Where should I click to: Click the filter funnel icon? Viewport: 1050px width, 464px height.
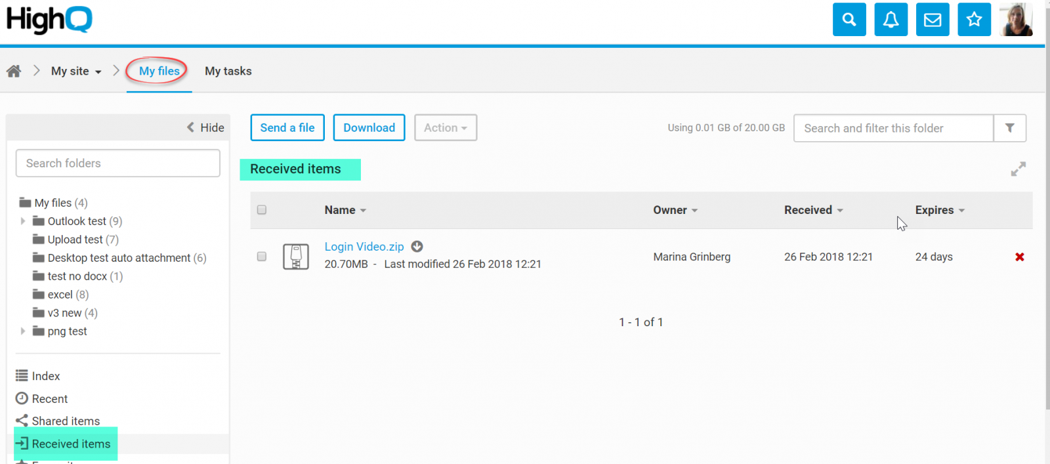tap(1010, 128)
